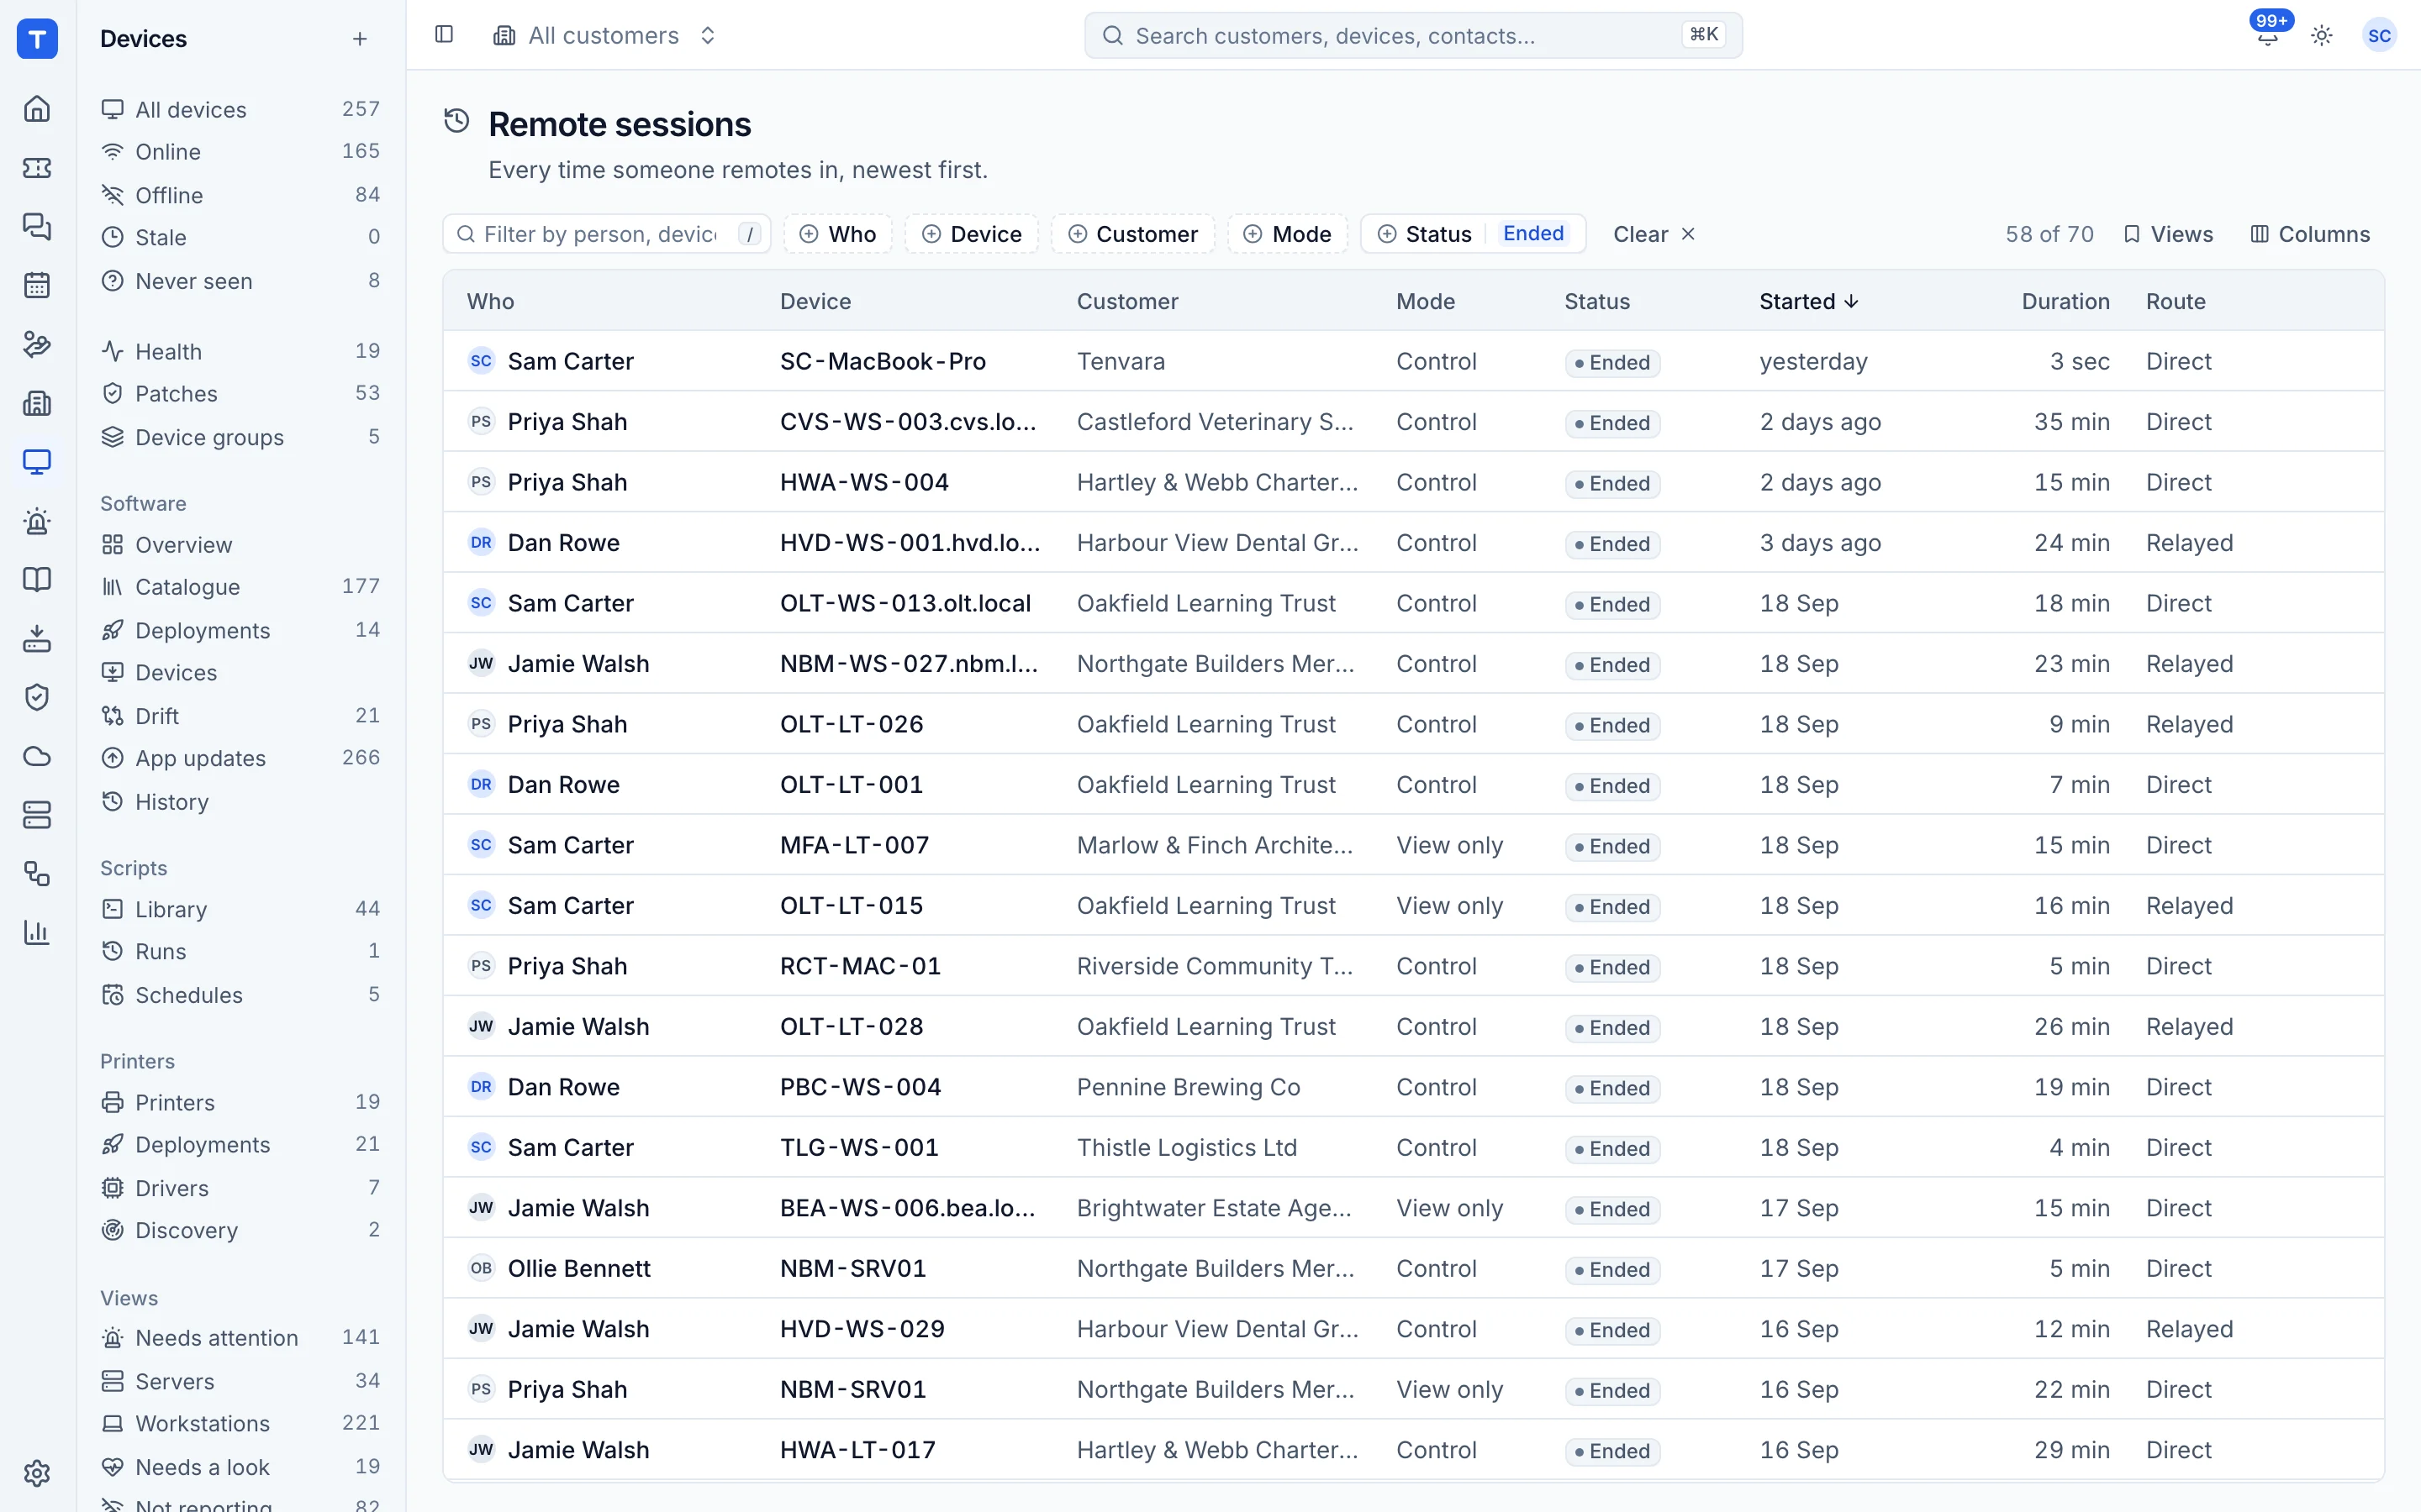Open the cloud rail icon
Screen dimensions: 2421x1512
[37, 756]
